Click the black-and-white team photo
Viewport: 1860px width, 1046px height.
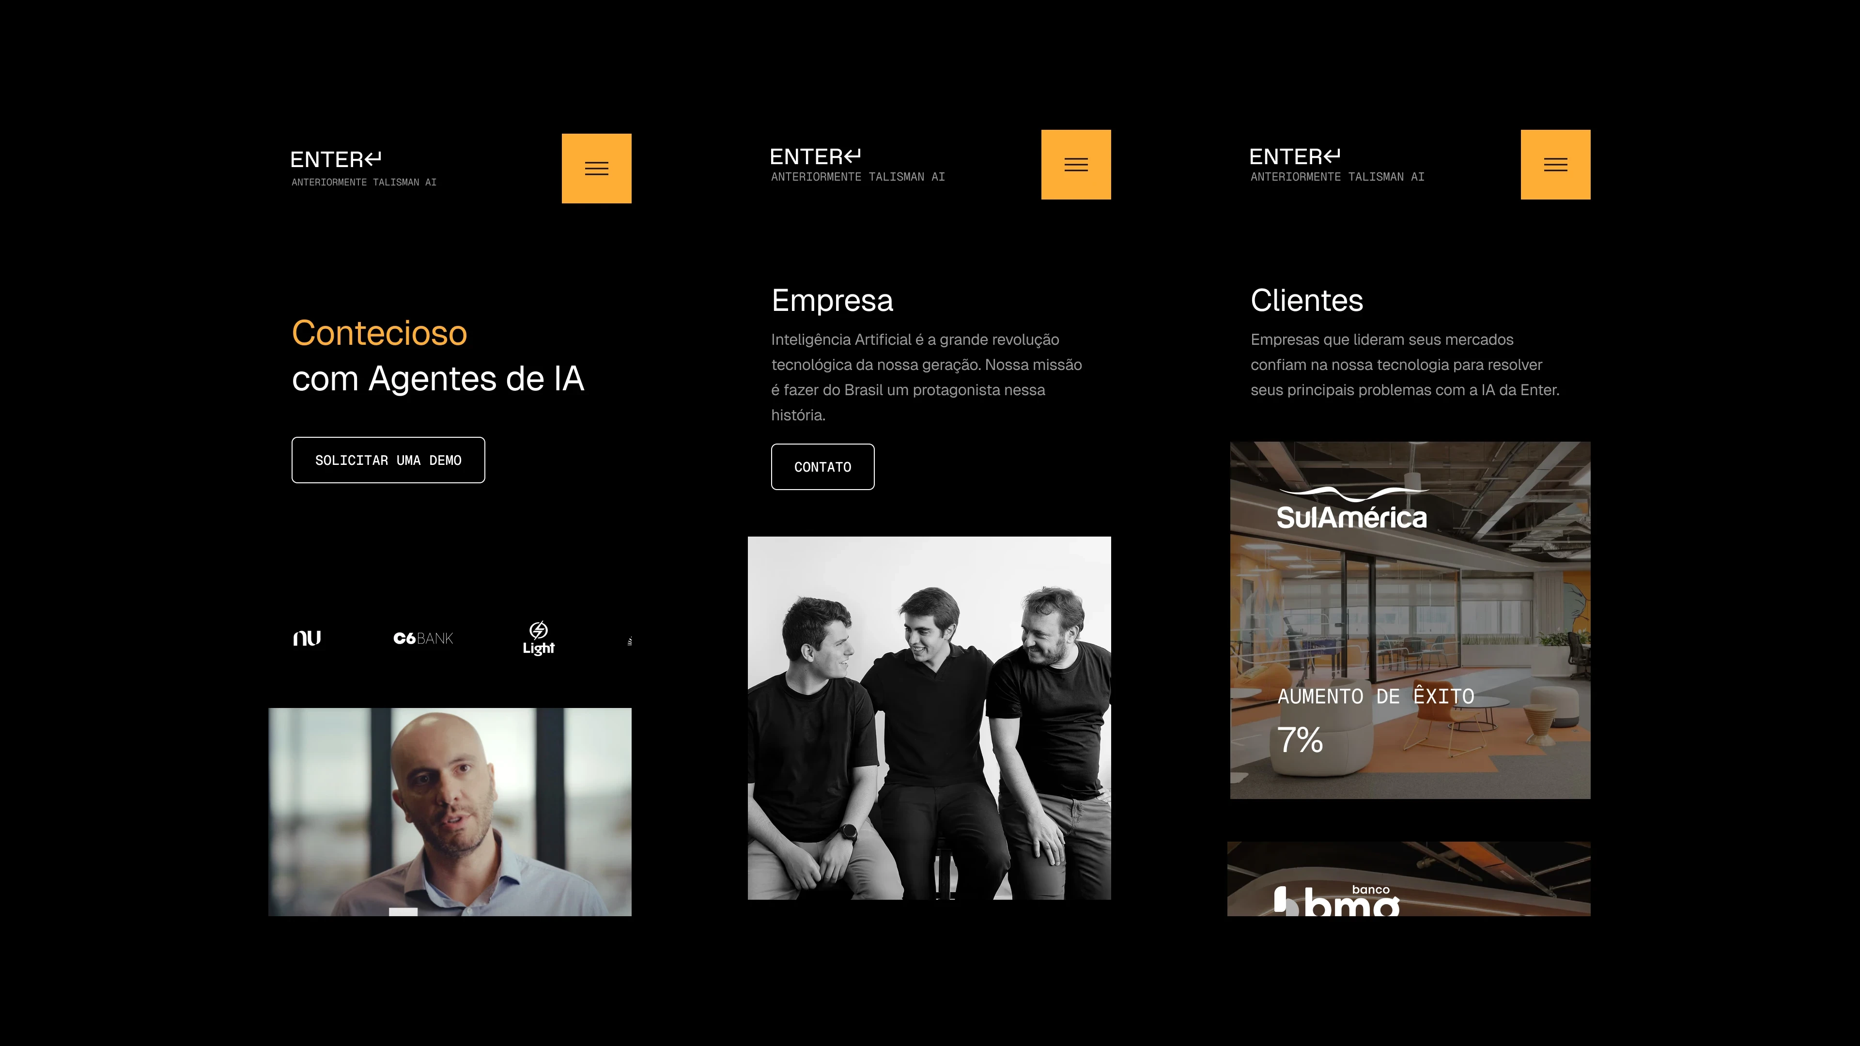930,718
